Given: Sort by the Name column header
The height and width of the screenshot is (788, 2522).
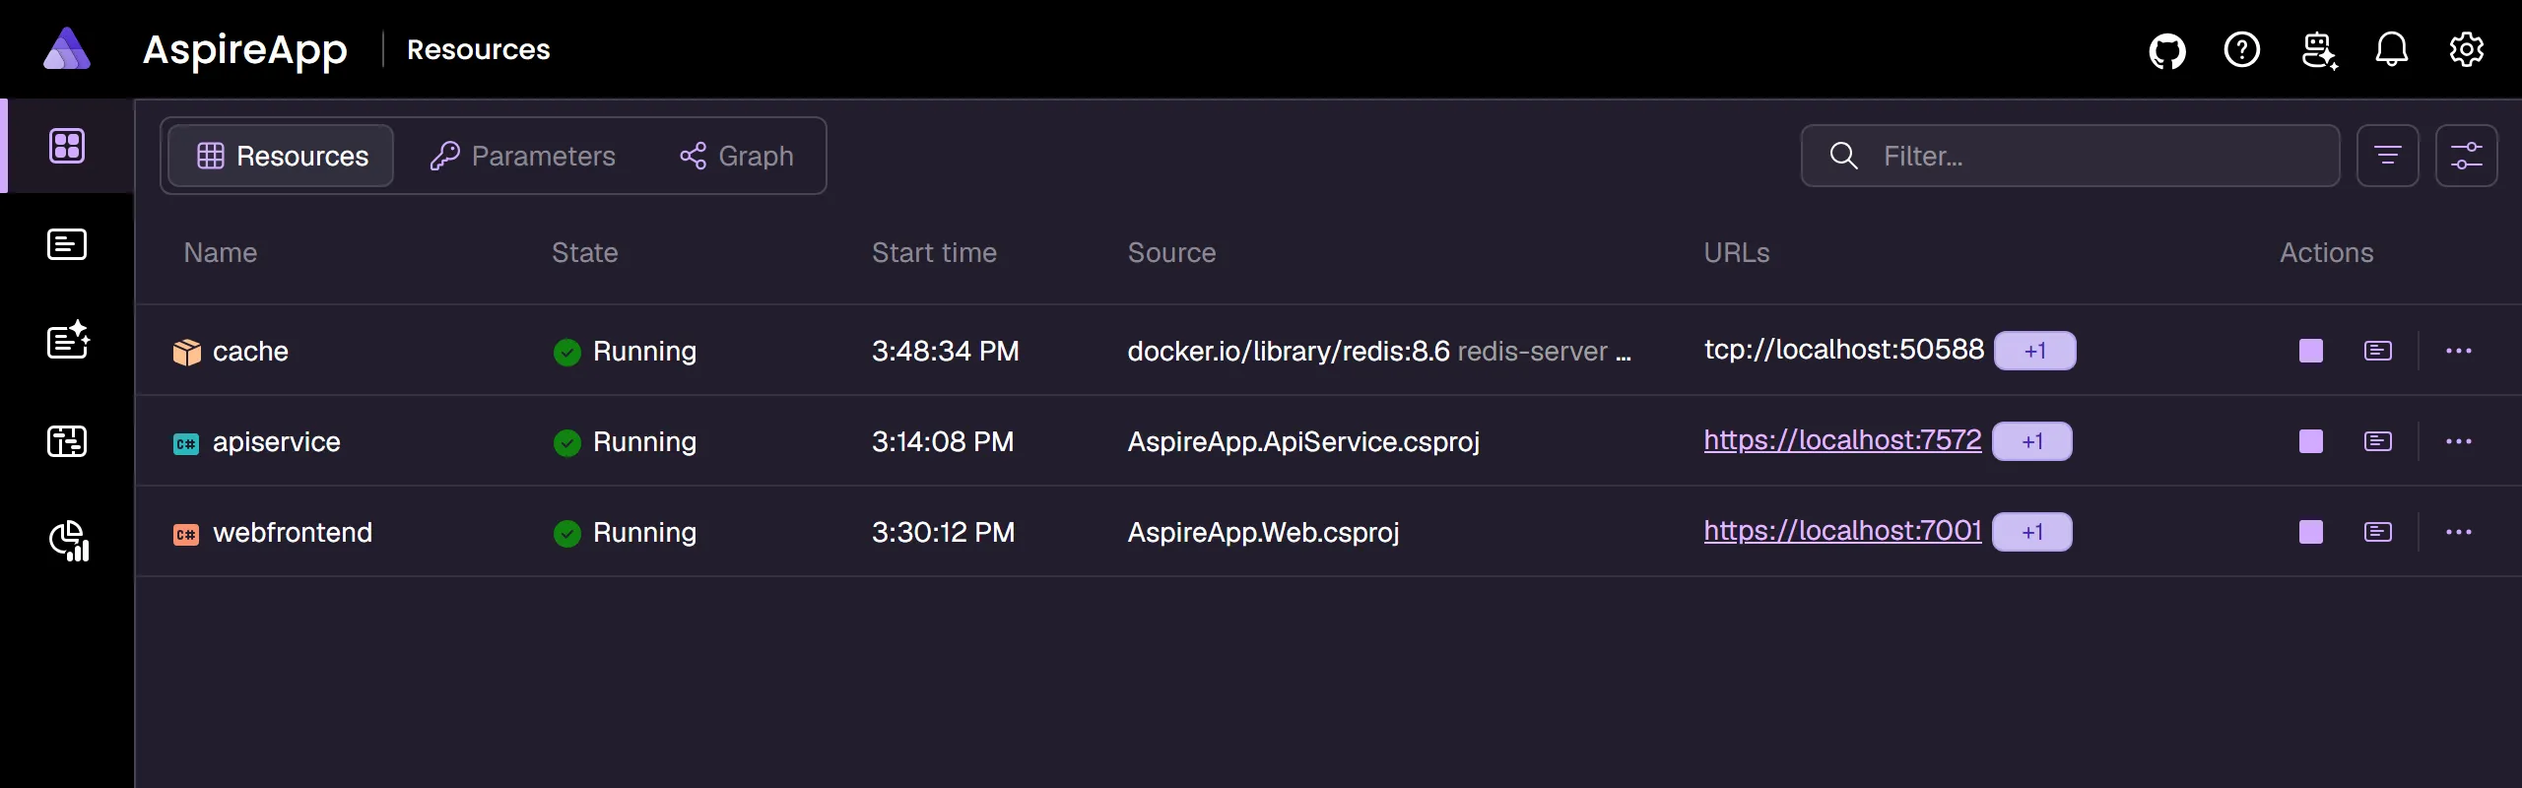Looking at the screenshot, I should point(221,253).
